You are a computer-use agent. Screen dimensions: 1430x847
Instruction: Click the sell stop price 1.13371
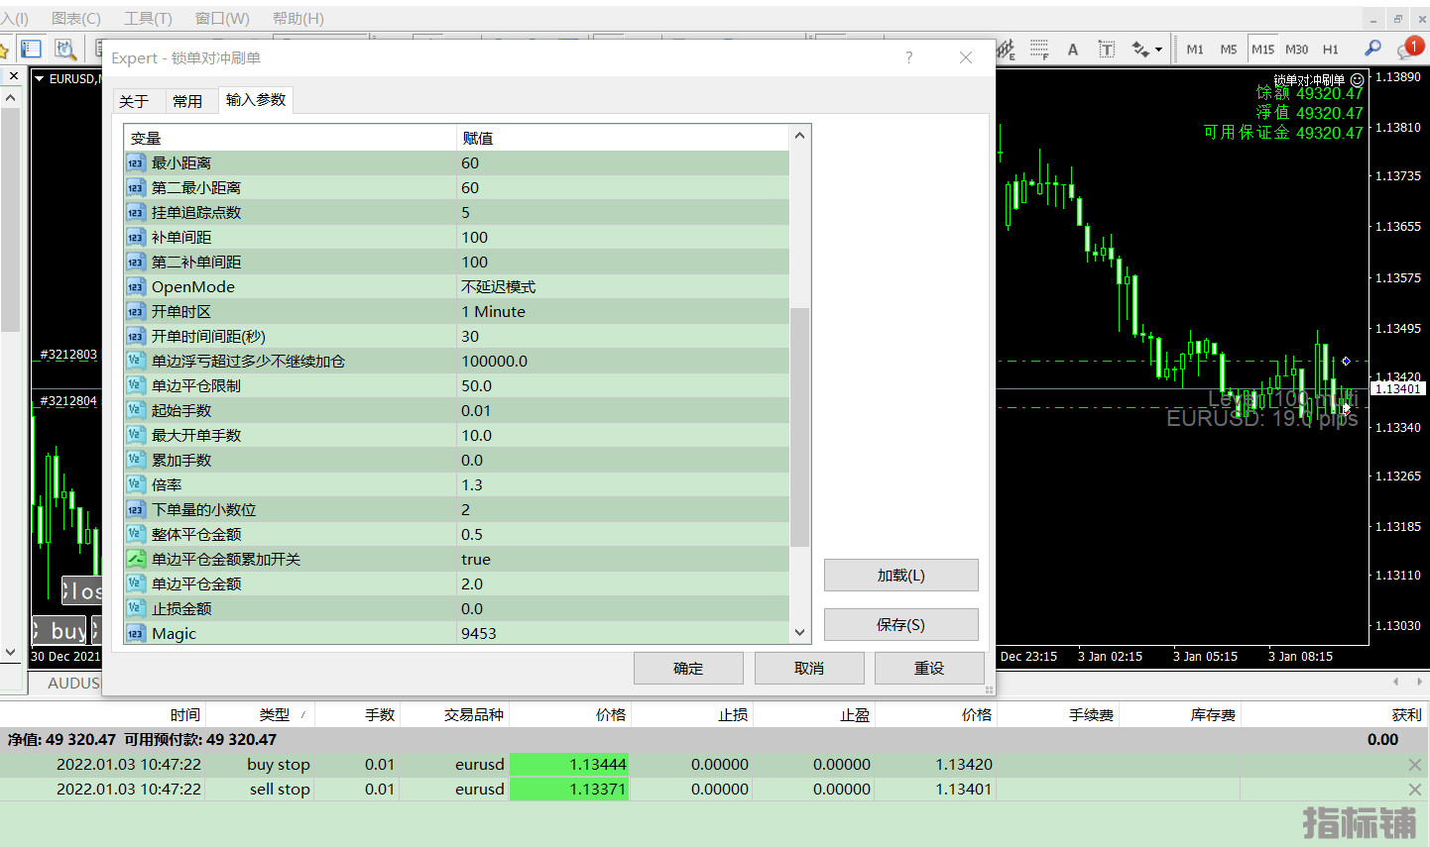click(x=568, y=790)
